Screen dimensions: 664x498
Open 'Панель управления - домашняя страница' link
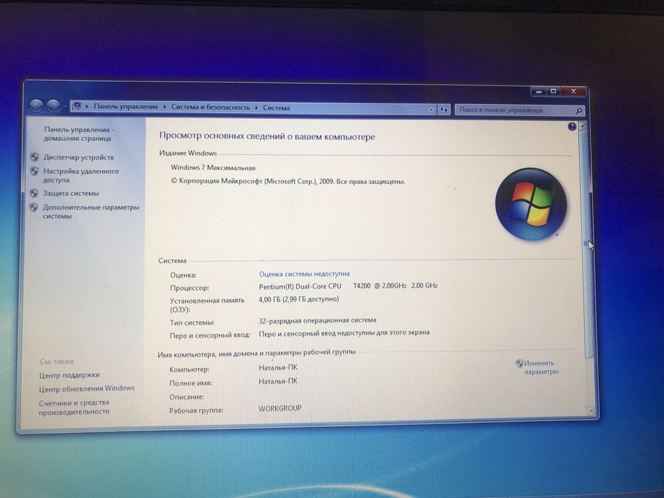78,134
